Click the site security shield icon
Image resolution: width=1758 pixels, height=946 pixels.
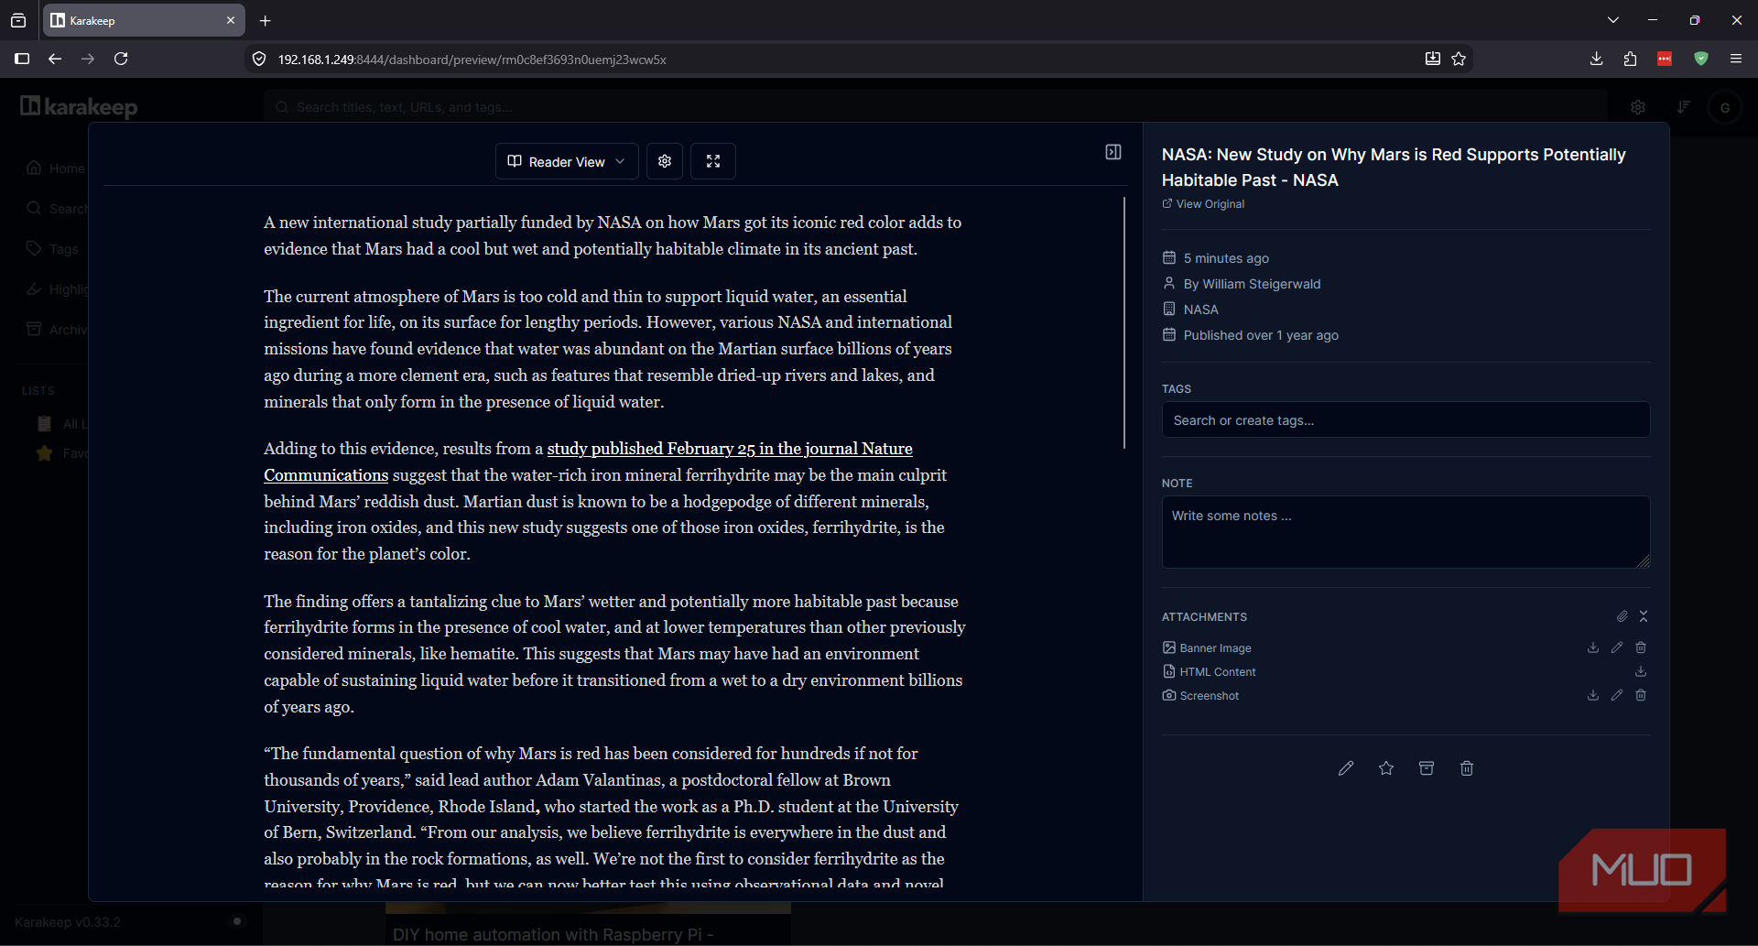point(259,59)
